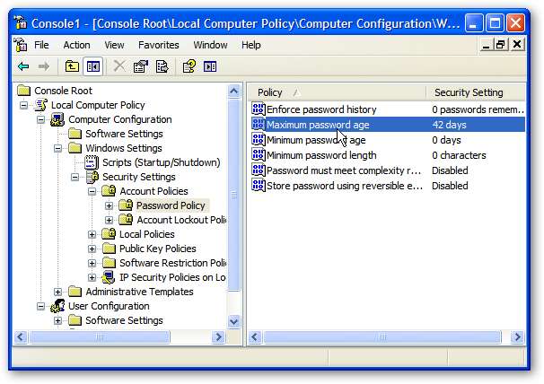
Task: Select the IP Security Policies tree icon
Action: pos(109,277)
